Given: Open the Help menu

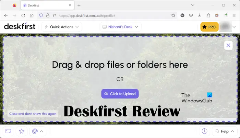Looking at the screenshot, I should [225, 131].
